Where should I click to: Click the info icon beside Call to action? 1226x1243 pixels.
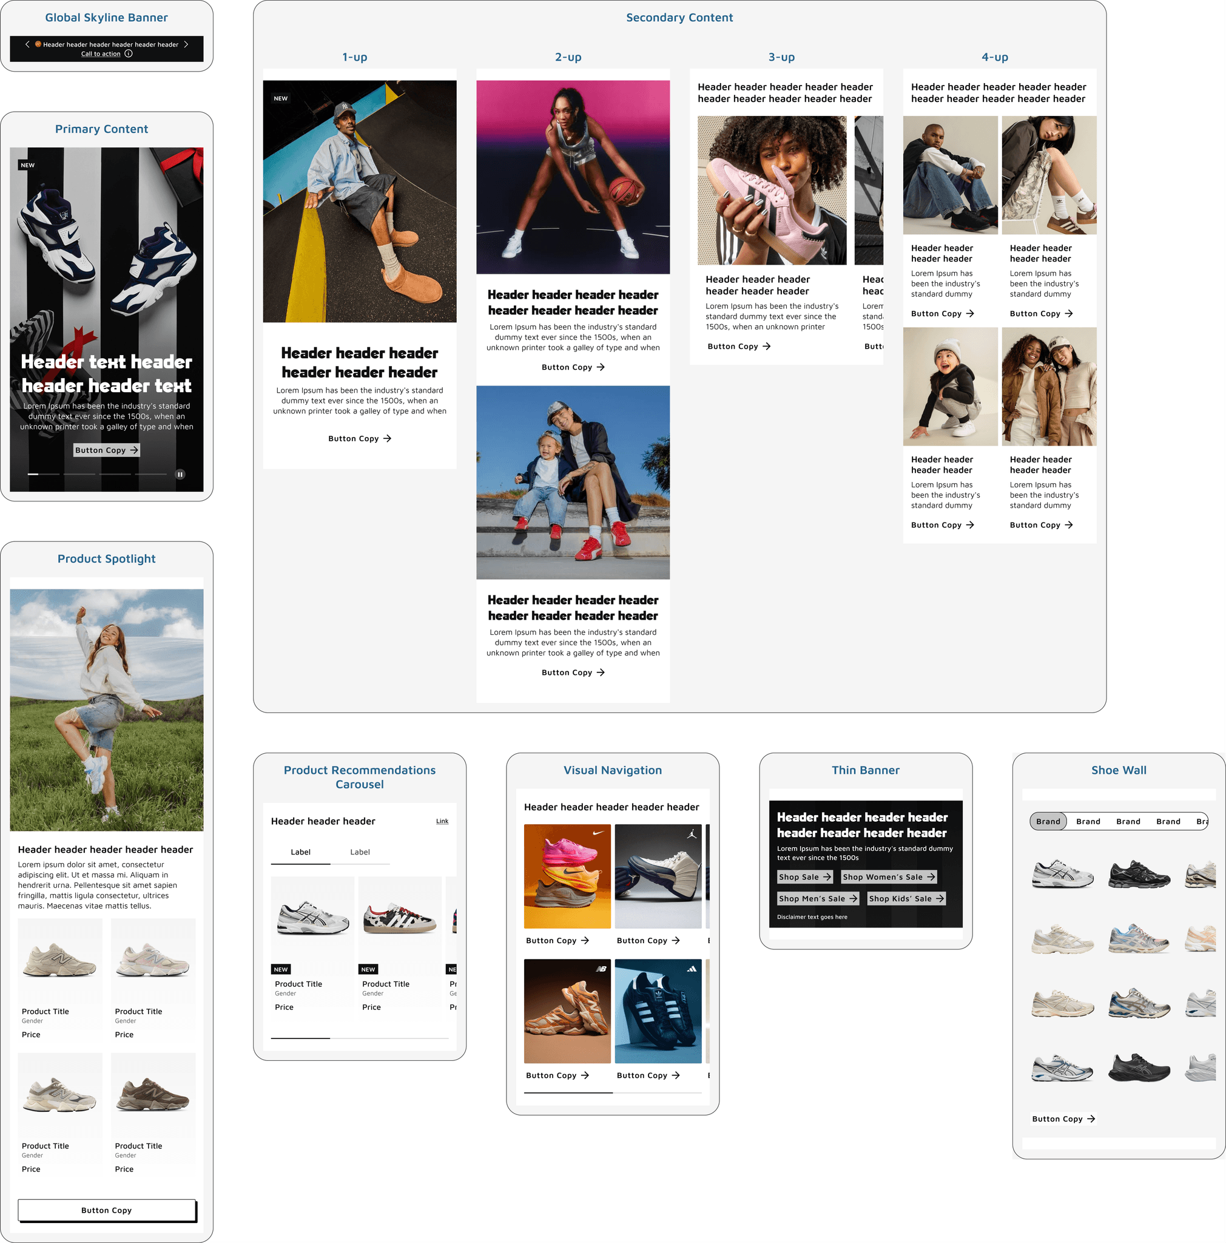(x=129, y=54)
